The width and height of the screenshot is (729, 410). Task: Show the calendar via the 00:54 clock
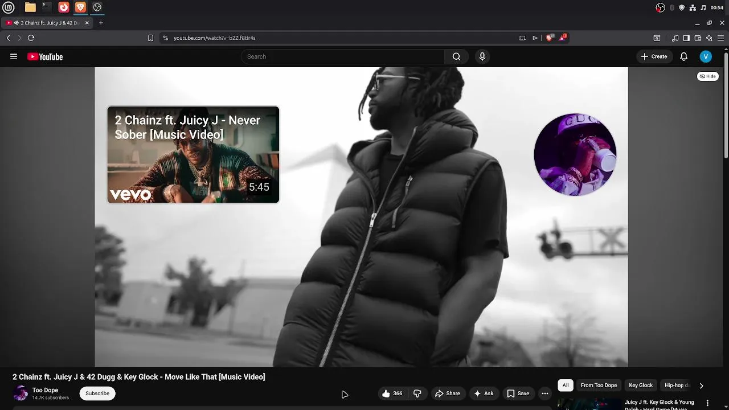[717, 7]
